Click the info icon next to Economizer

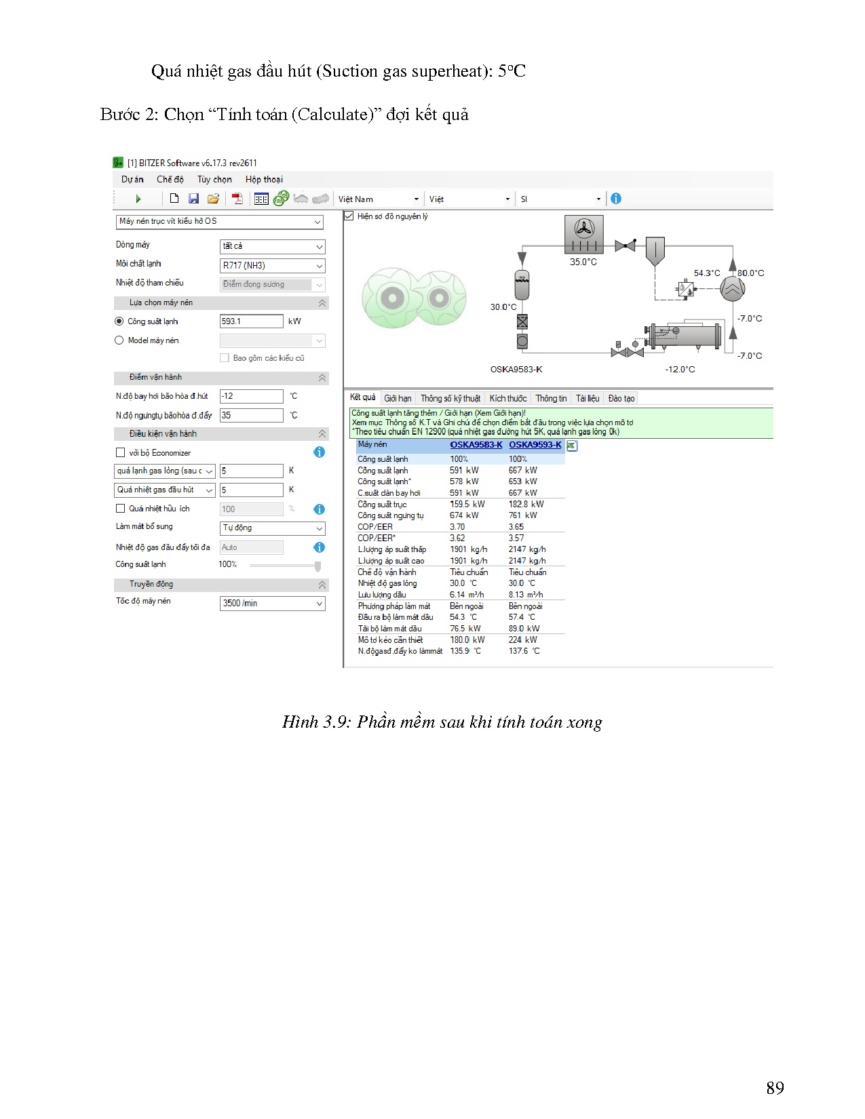tap(319, 452)
